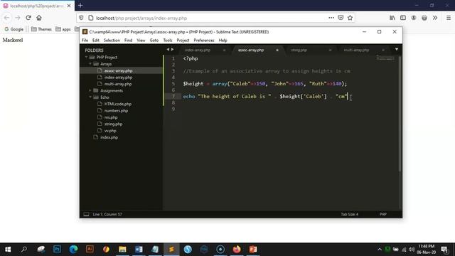
Task: Click the Sublime Text taskbar icon
Action: click(171, 250)
